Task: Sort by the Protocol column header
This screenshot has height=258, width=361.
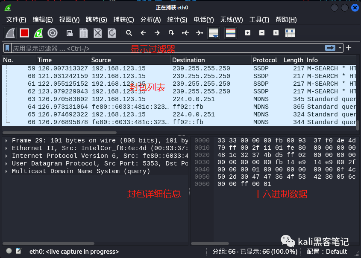Action: click(x=267, y=60)
